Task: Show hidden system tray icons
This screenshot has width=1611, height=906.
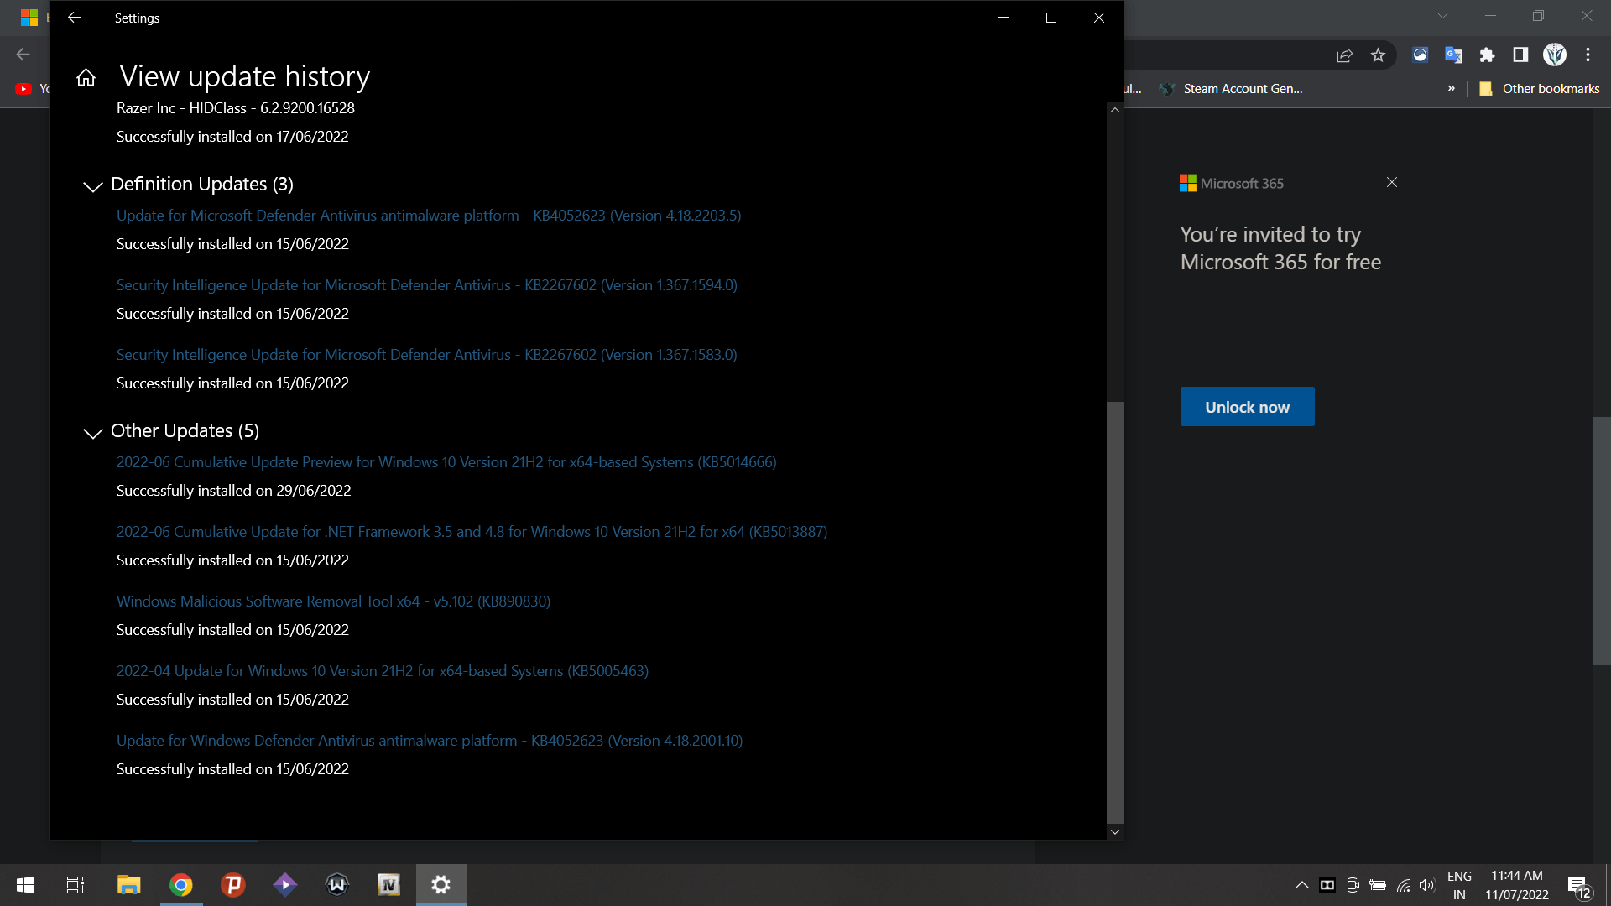Action: 1301,885
